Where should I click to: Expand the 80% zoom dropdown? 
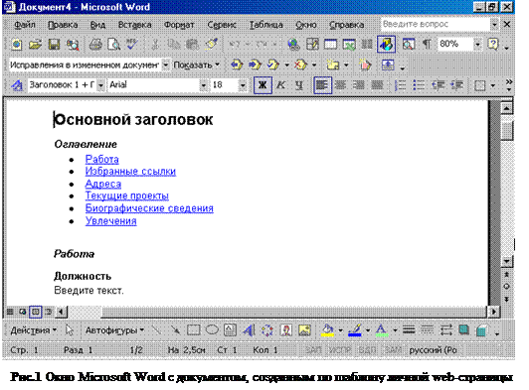pos(477,45)
